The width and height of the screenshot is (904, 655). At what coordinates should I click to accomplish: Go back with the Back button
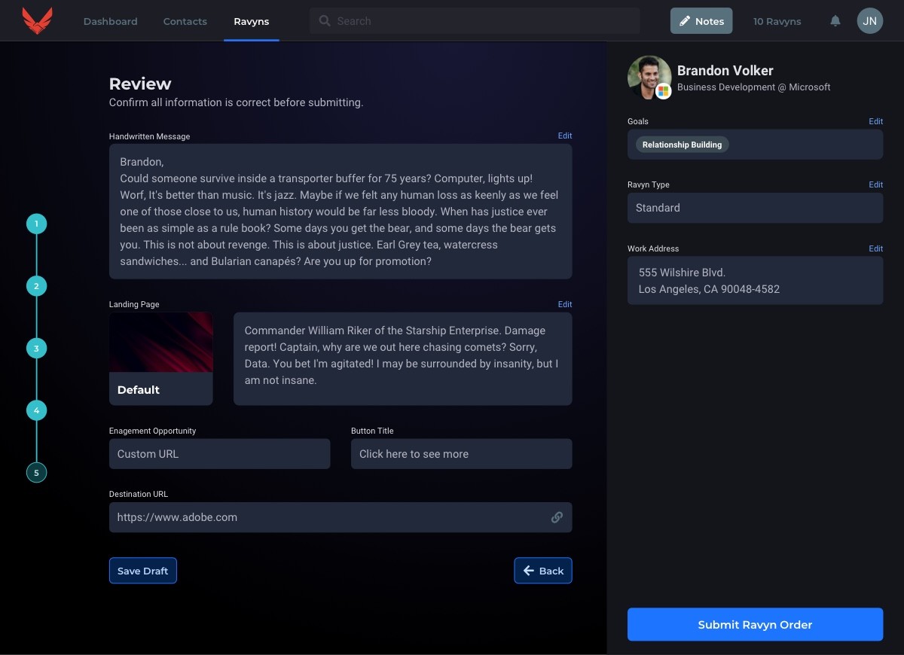(543, 571)
